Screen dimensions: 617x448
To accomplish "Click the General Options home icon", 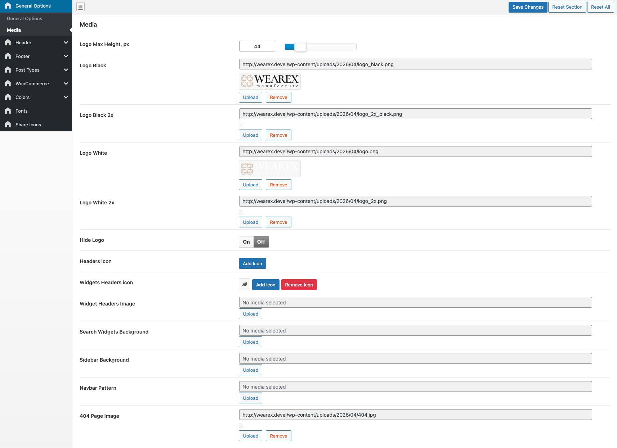I will [x=8, y=6].
